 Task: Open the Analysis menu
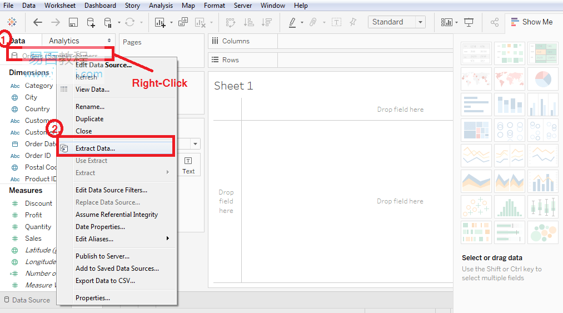[161, 6]
